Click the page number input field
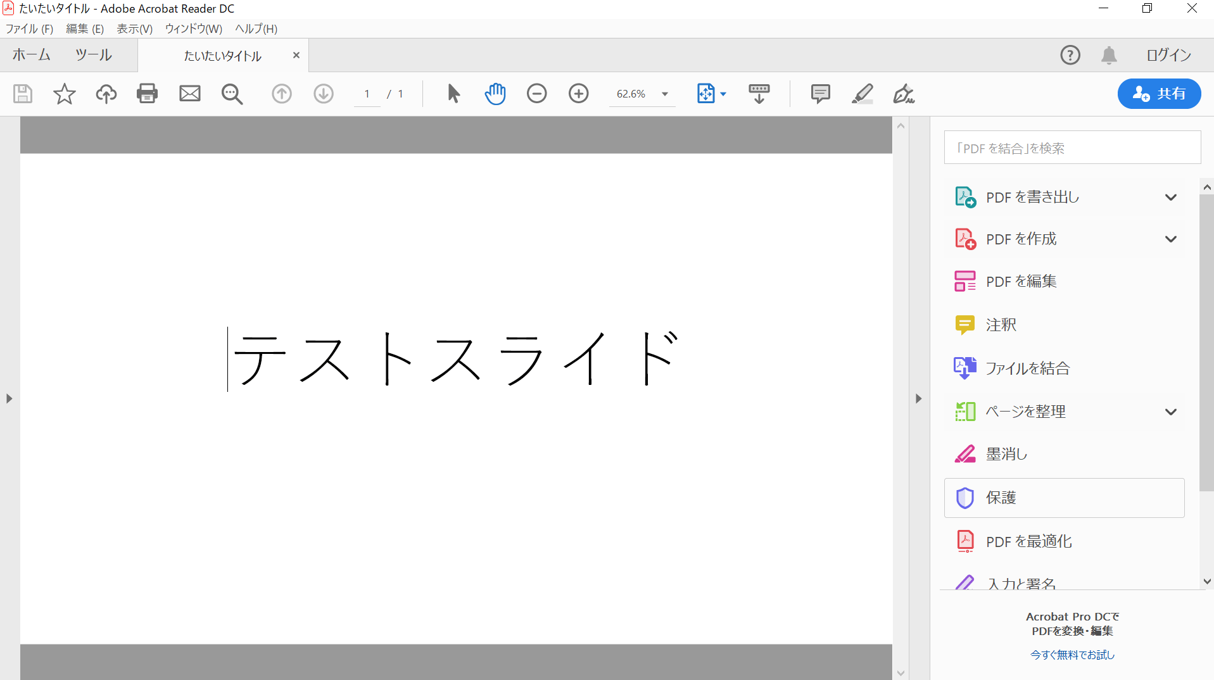 click(367, 94)
